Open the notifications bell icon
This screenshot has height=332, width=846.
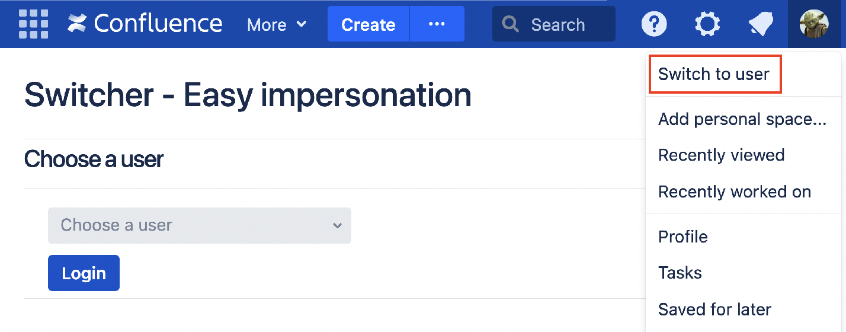click(x=760, y=24)
